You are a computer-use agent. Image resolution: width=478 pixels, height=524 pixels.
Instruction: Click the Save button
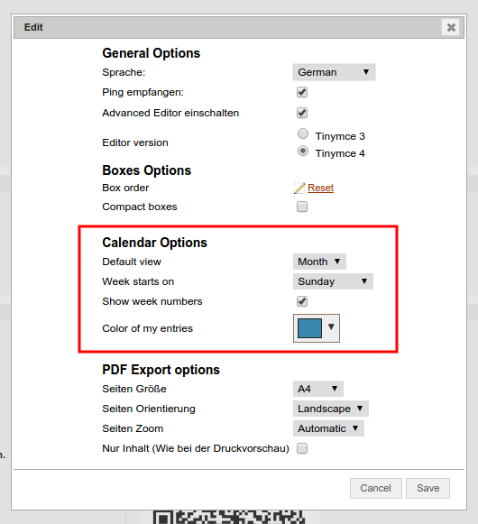click(x=427, y=488)
